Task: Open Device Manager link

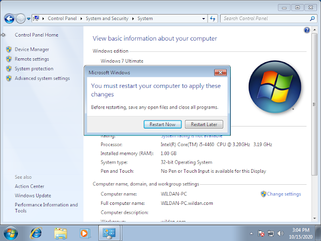Action: [x=32, y=49]
